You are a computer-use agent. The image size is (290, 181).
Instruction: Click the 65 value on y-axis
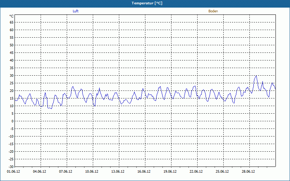coord(11,22)
